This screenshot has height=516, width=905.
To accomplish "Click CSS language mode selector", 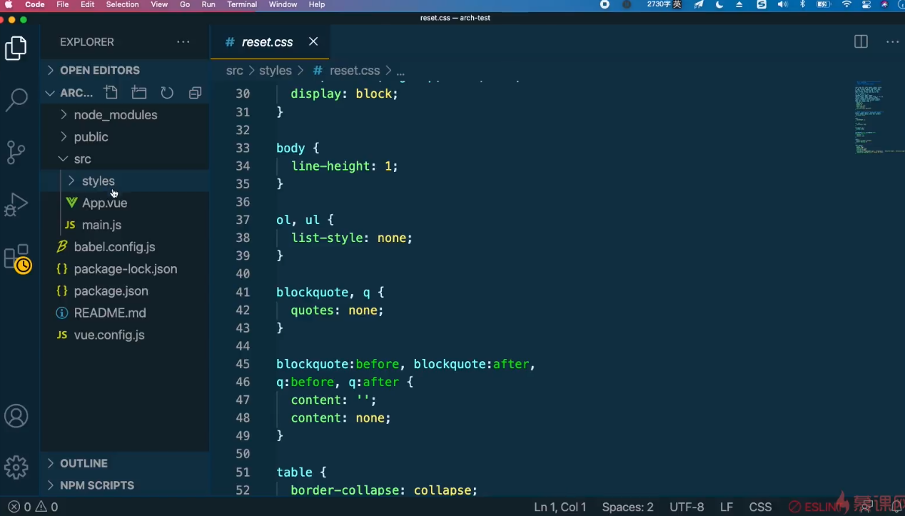I will [x=760, y=507].
